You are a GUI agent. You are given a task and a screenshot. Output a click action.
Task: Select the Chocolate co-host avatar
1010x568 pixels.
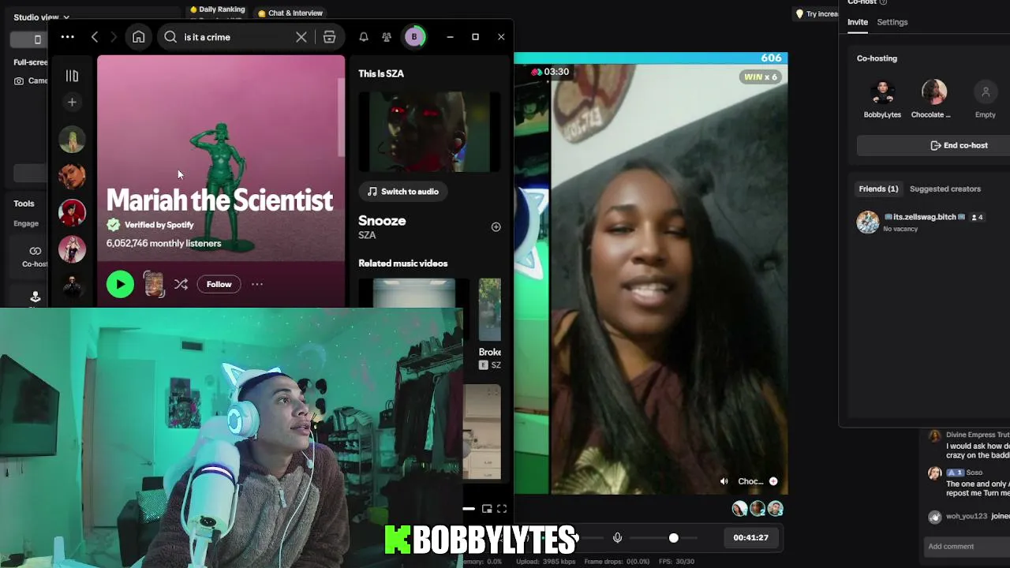click(x=934, y=92)
